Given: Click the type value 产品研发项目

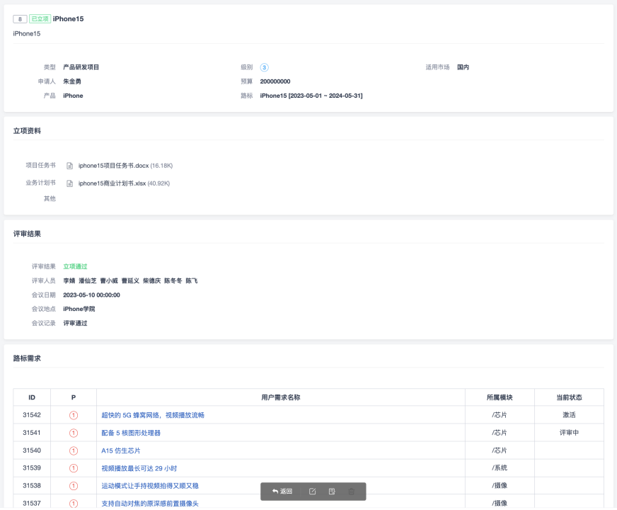Looking at the screenshot, I should 81,67.
